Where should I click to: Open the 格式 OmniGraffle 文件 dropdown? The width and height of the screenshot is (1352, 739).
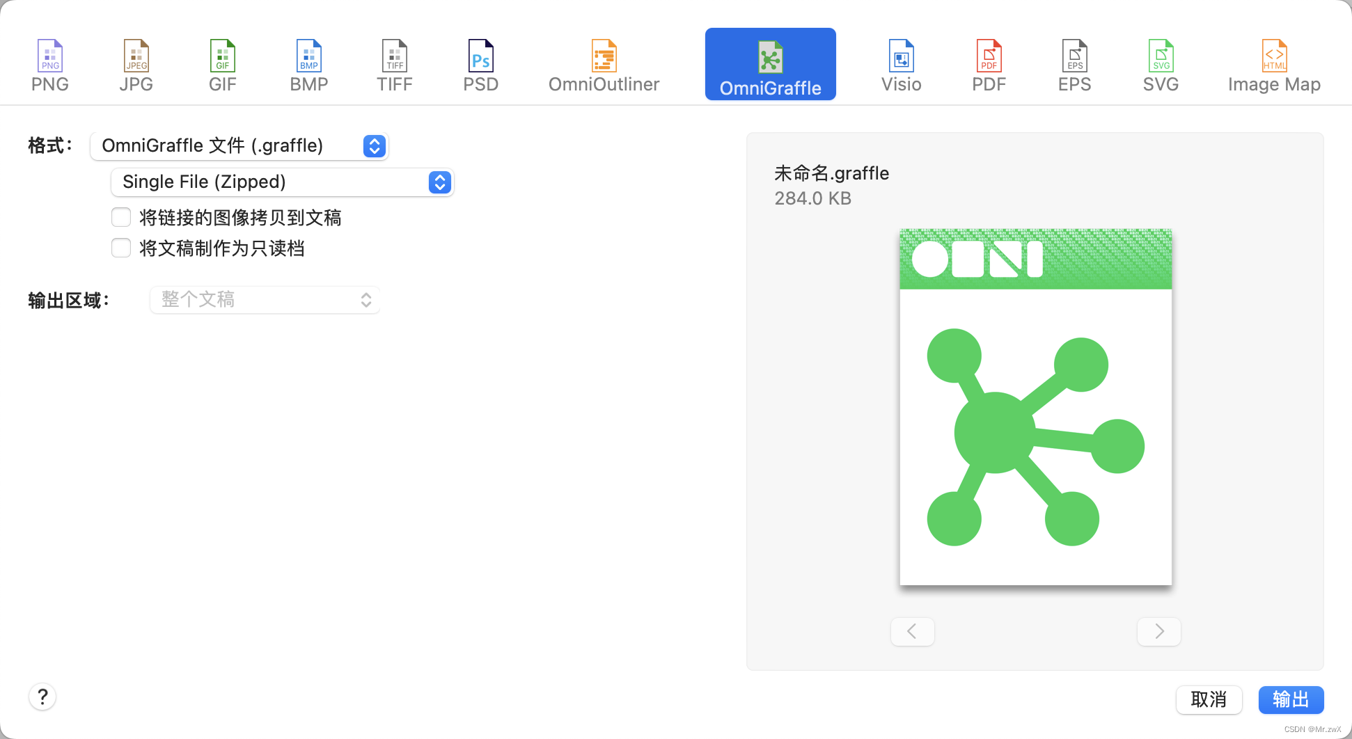[239, 146]
